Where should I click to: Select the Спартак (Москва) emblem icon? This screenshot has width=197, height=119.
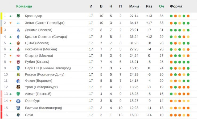pos(18,56)
